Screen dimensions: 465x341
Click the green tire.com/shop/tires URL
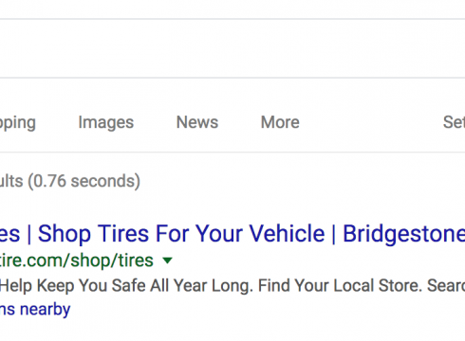point(77,260)
